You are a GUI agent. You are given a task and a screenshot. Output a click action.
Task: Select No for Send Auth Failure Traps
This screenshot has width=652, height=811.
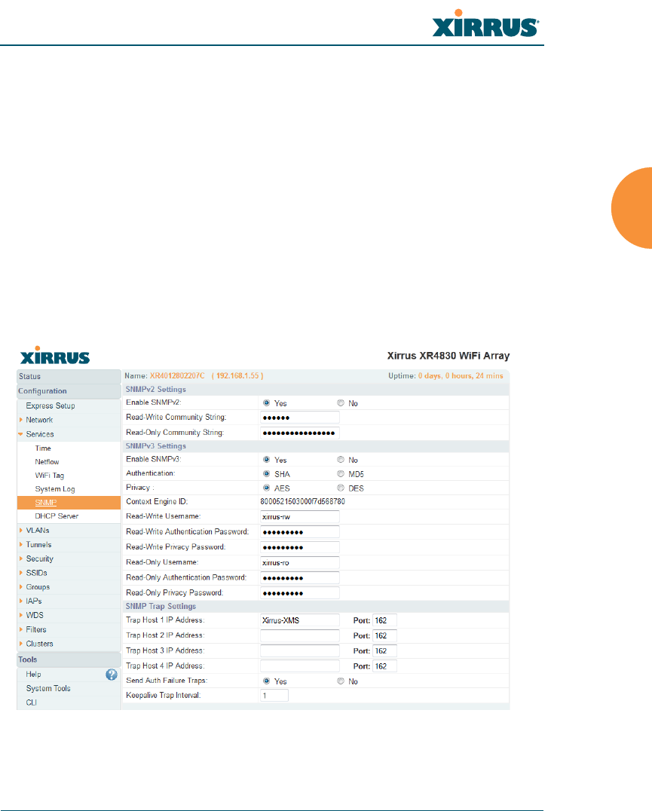(340, 681)
